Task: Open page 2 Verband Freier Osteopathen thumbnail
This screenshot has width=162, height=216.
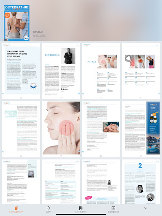Action: 21,71
